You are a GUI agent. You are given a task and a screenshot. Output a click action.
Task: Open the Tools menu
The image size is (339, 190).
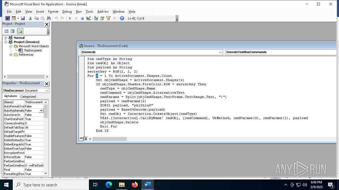coord(89,12)
